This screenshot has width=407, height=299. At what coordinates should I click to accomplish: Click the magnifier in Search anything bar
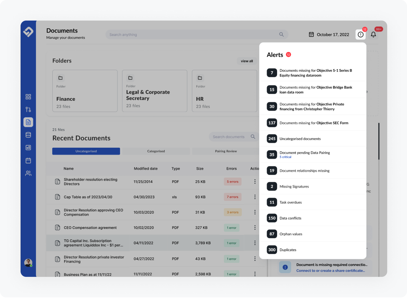click(281, 35)
